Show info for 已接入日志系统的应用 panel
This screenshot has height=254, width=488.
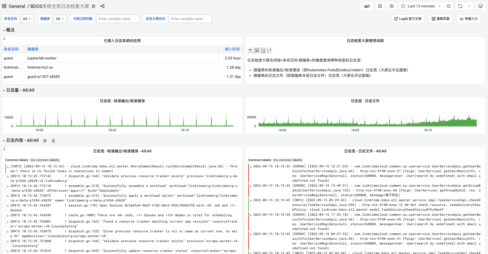(4, 39)
